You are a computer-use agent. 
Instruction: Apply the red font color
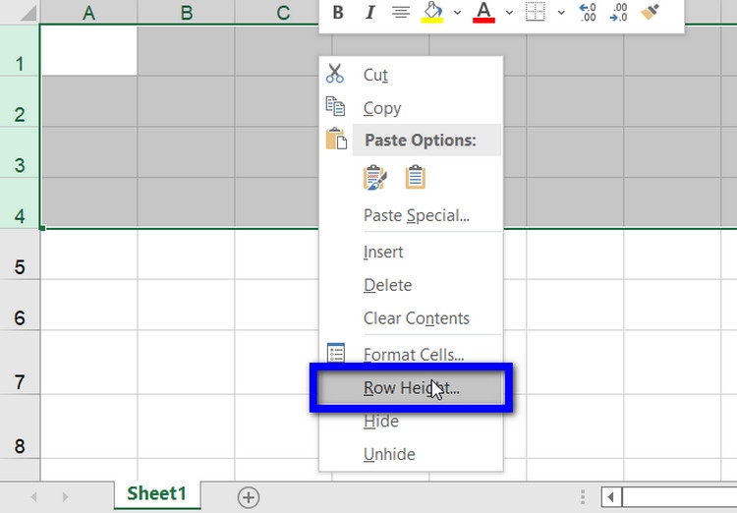tap(483, 12)
